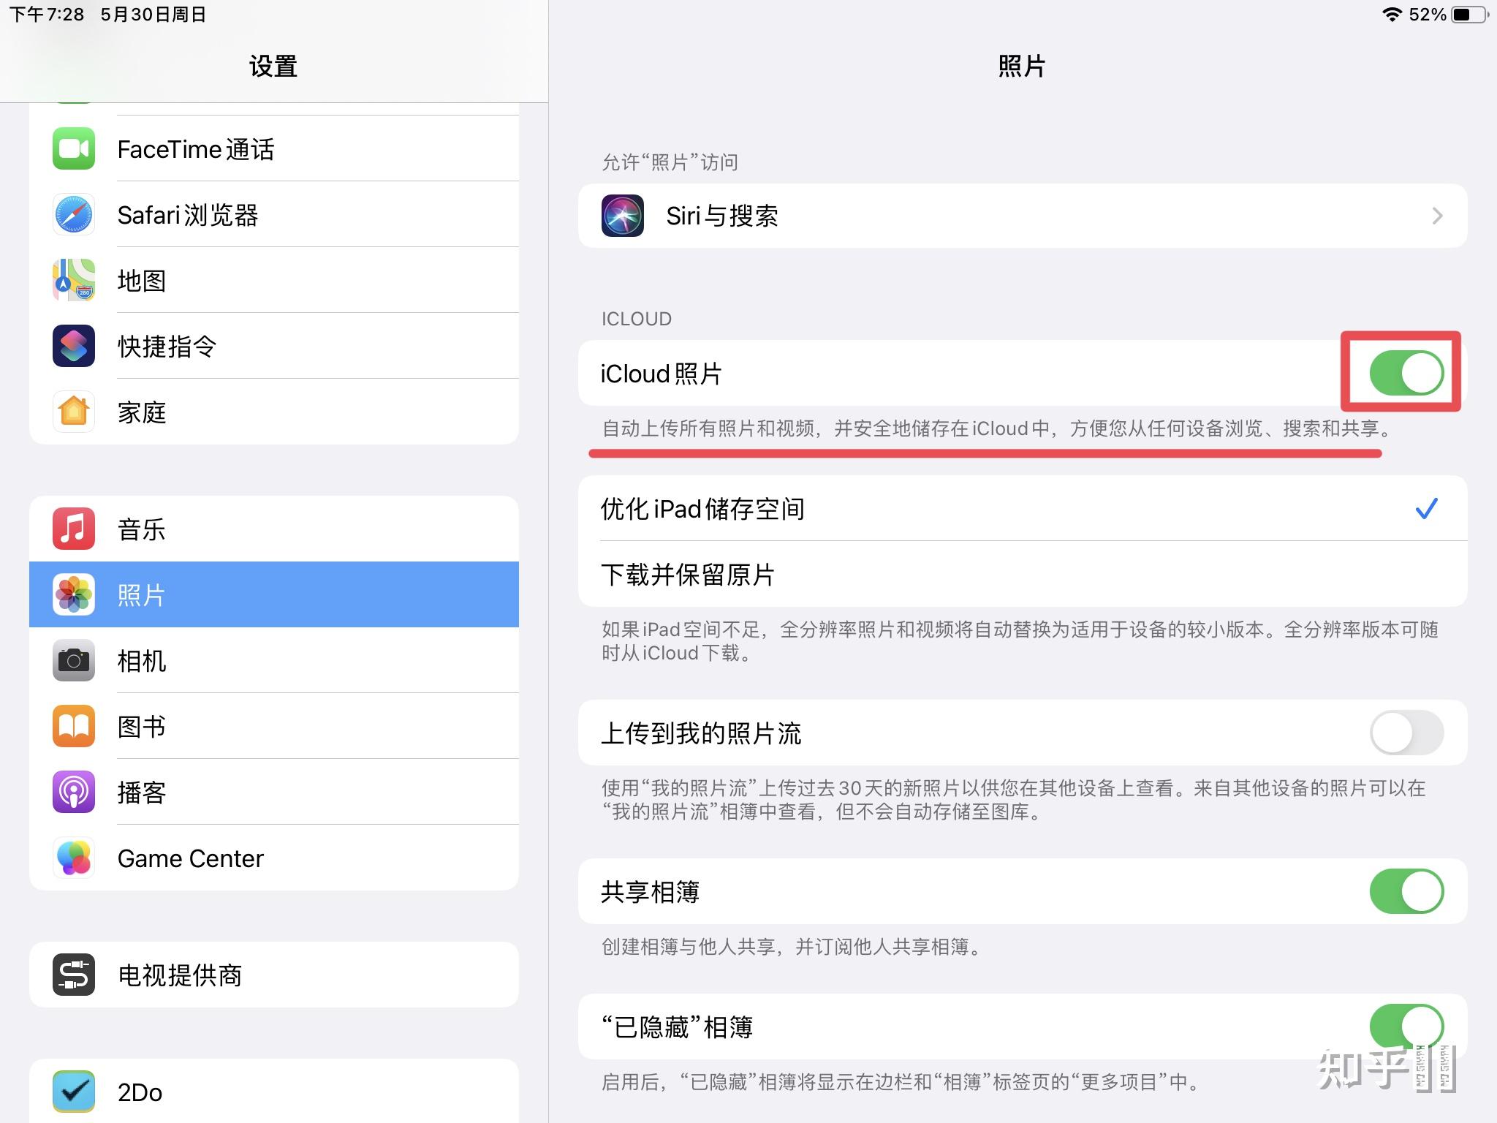This screenshot has height=1123, width=1497.
Task: Tap the Home app house icon
Action: [74, 412]
